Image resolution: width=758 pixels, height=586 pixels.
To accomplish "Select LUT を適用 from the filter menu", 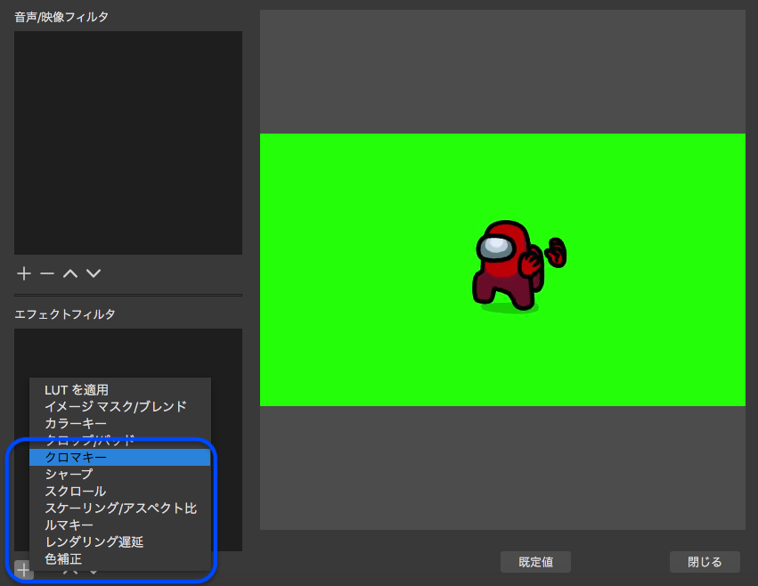I will click(120, 390).
